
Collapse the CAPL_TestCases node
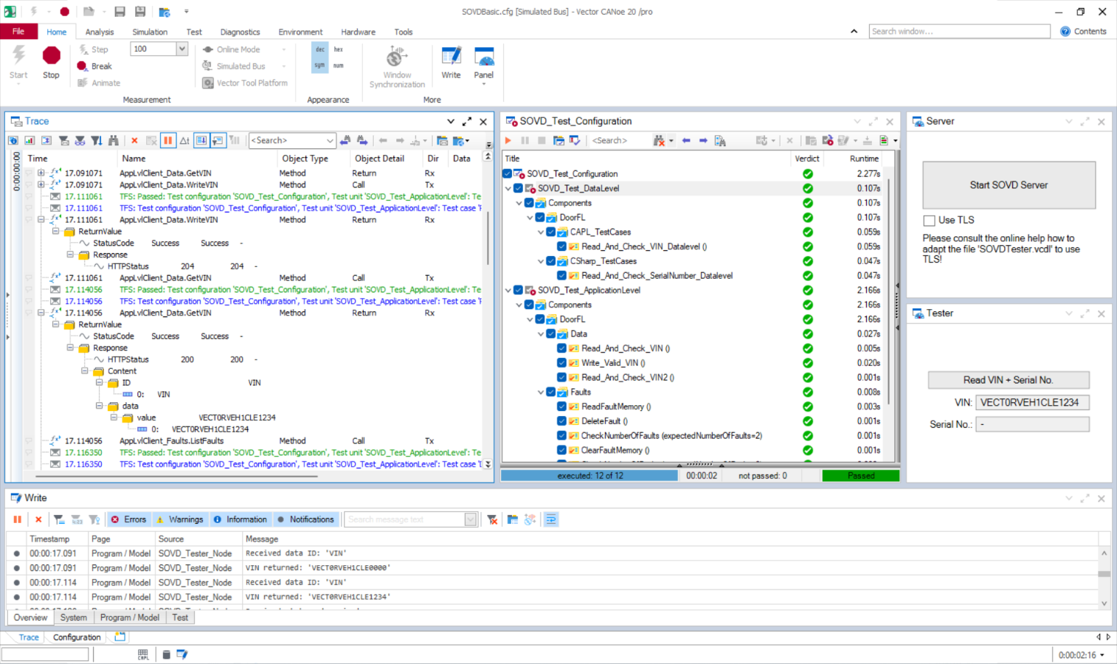[x=541, y=232]
